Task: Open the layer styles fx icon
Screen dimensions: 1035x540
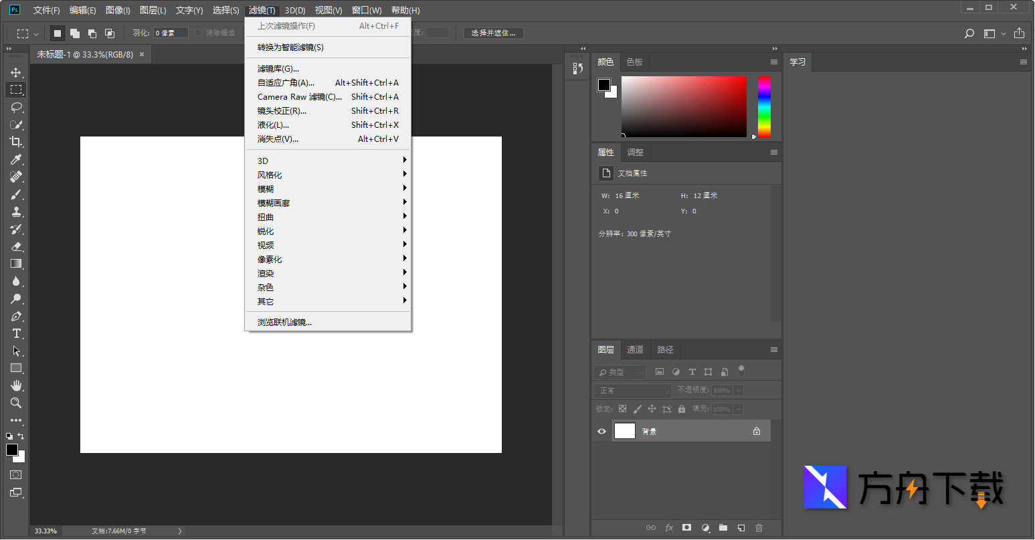Action: tap(669, 527)
